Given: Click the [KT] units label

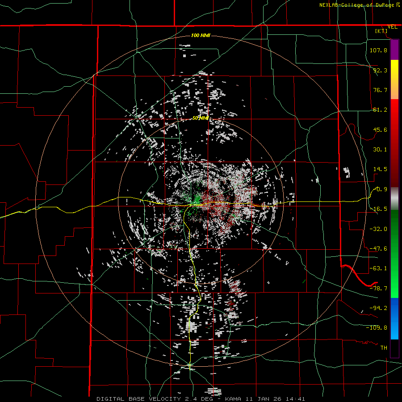Looking at the screenshot, I should point(381,31).
